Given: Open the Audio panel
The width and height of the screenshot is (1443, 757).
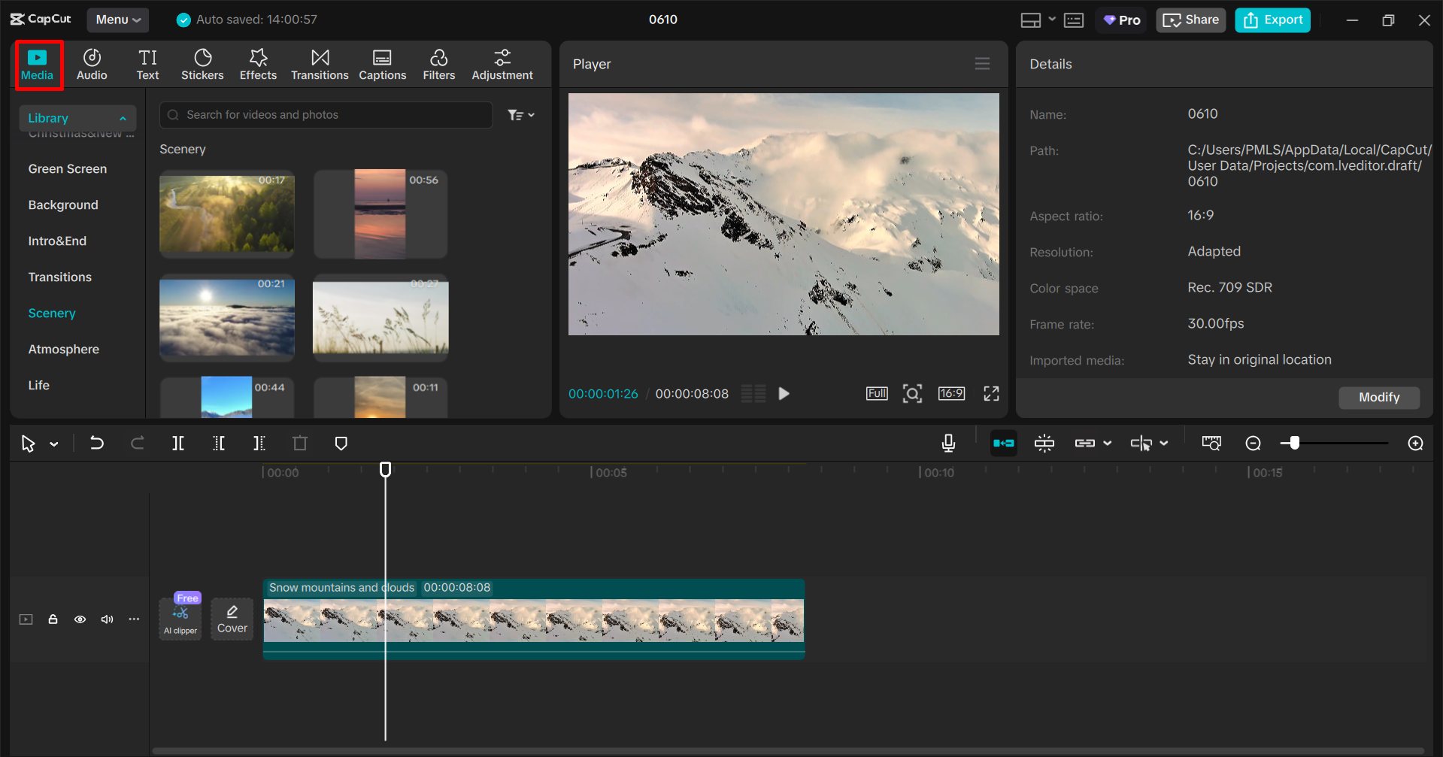Looking at the screenshot, I should click(x=91, y=64).
